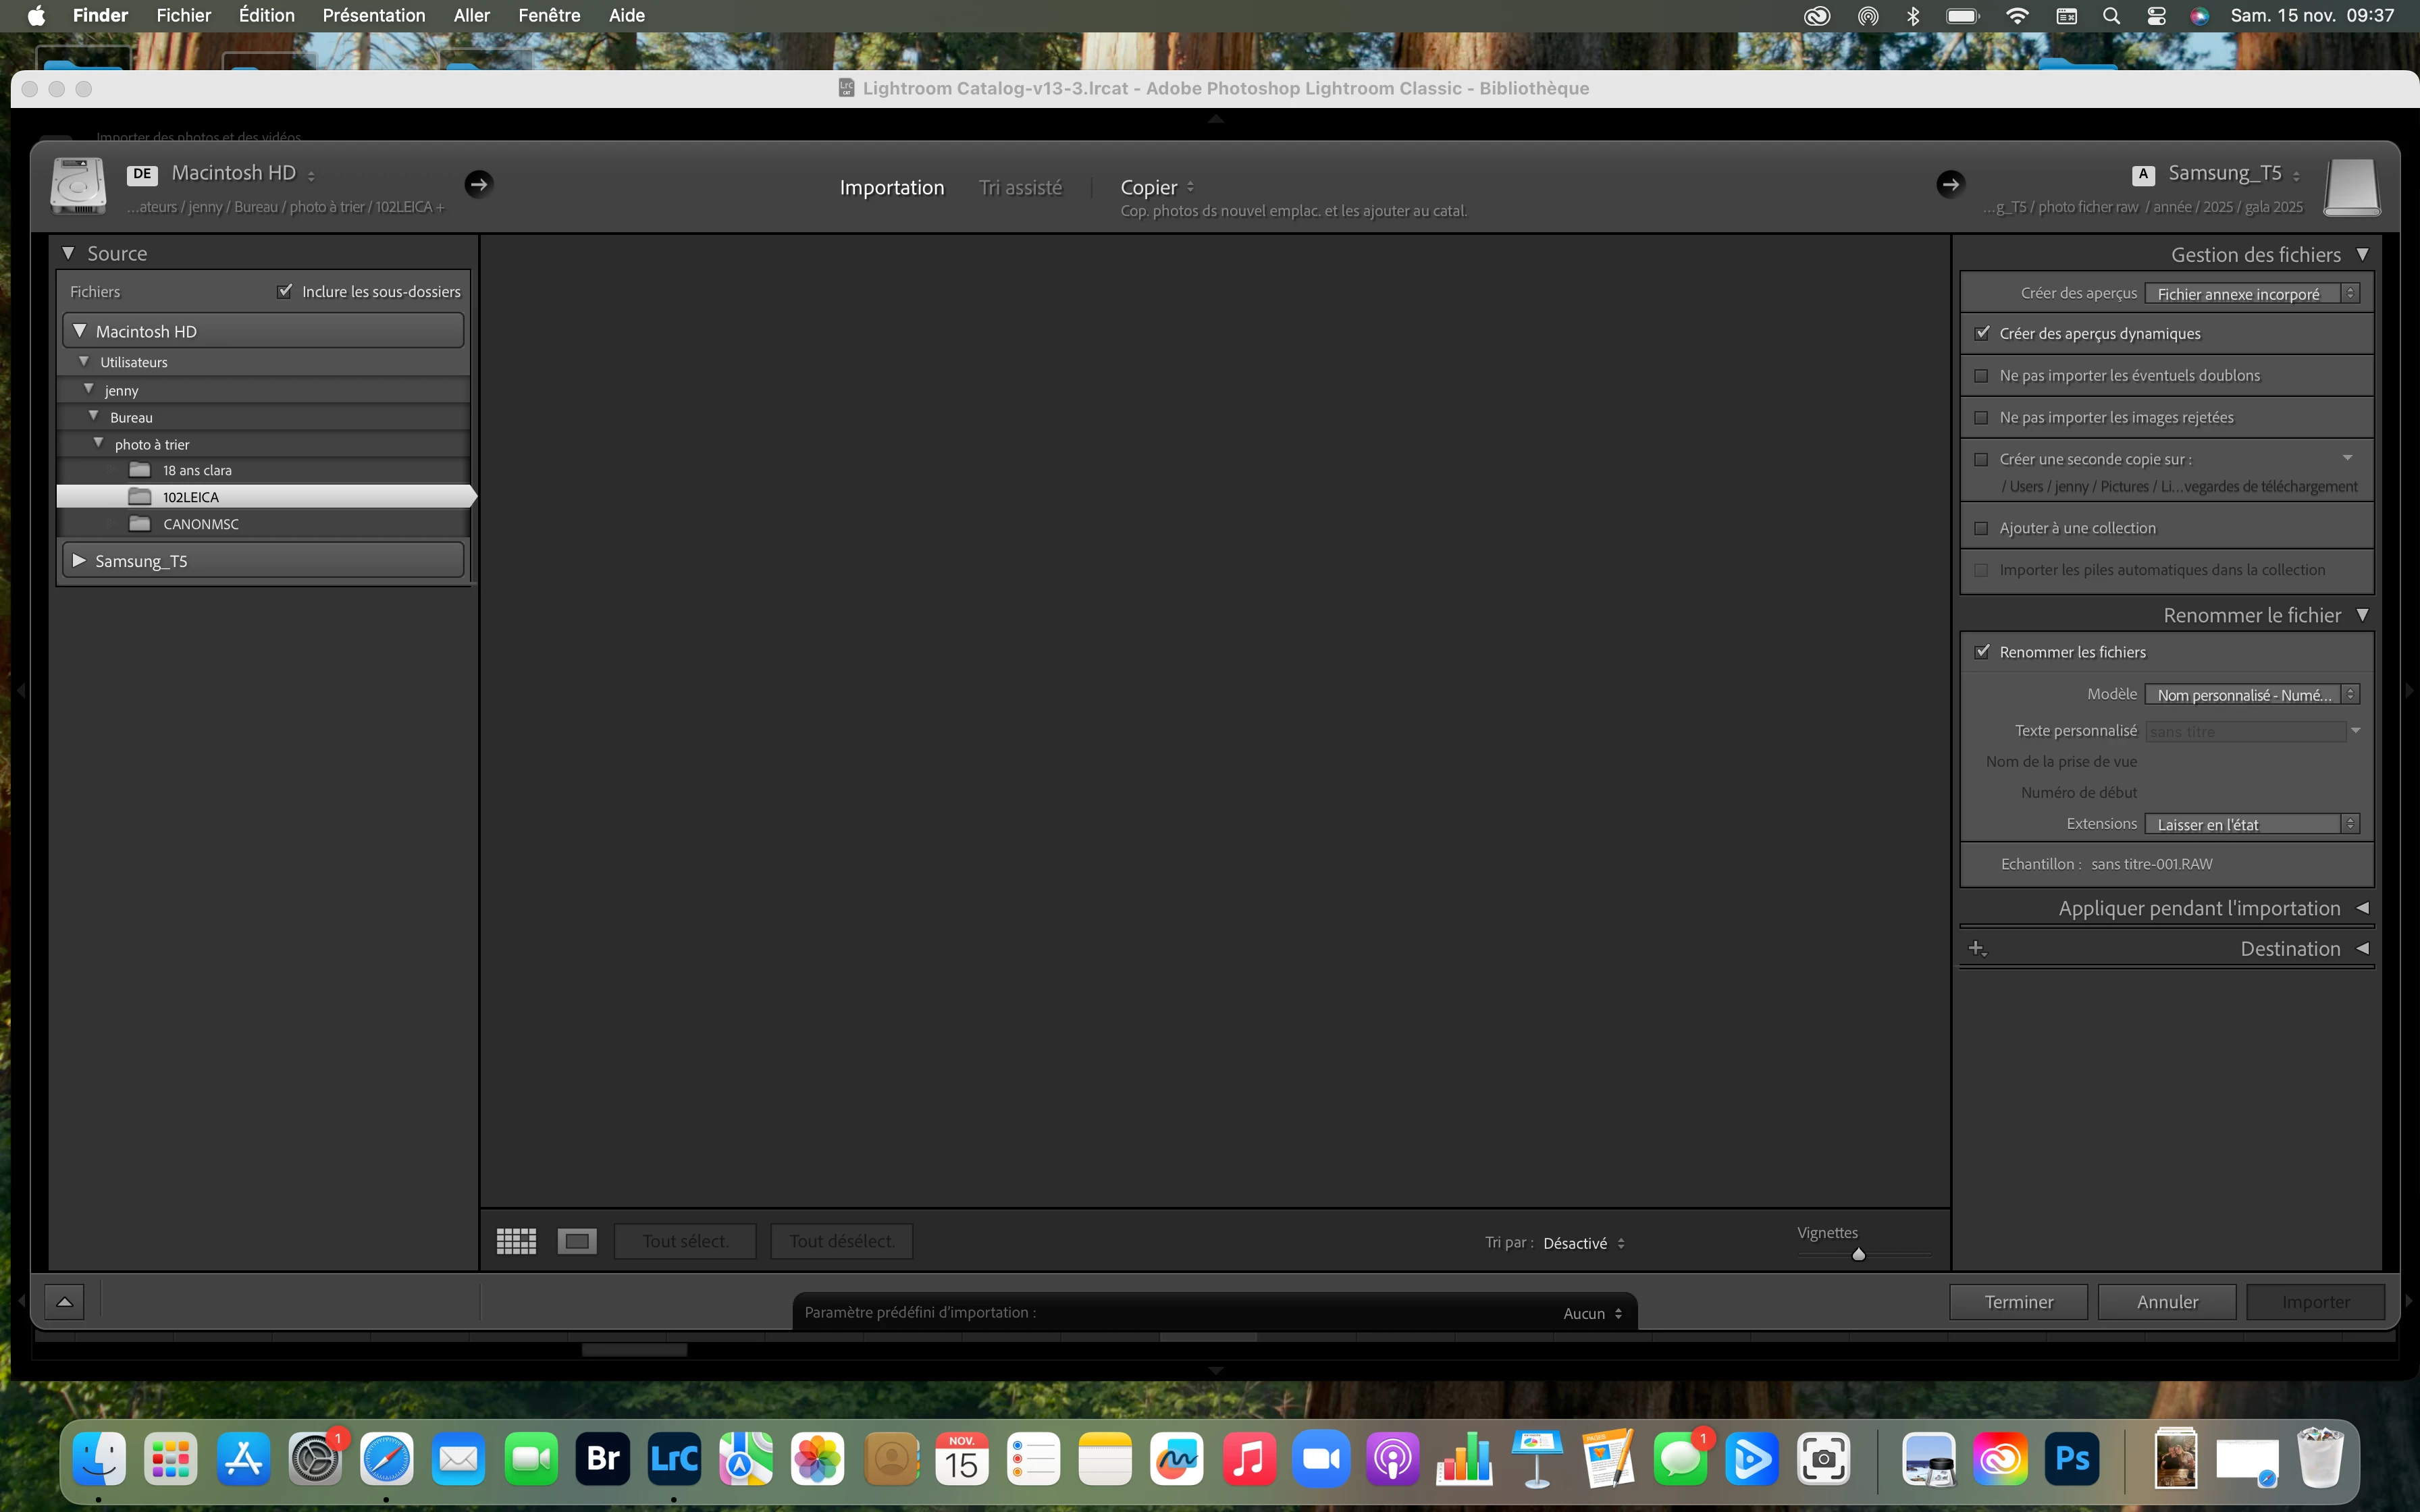Open Adobe Bridge from the Dock
This screenshot has width=2420, height=1512.
point(603,1459)
